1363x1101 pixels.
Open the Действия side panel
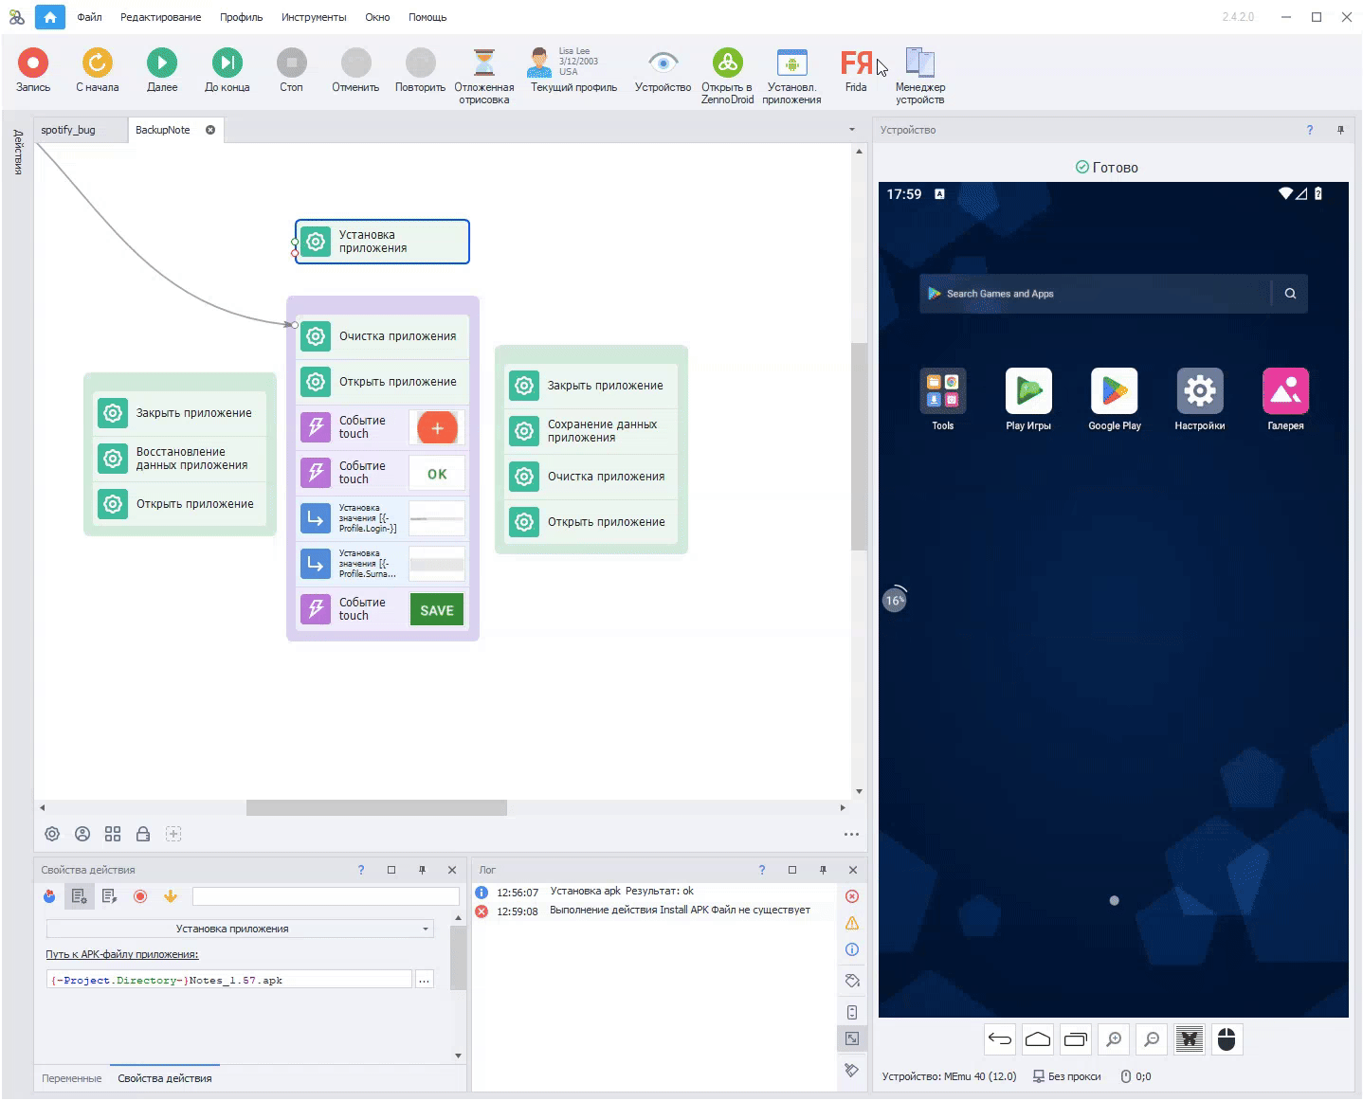point(17,152)
